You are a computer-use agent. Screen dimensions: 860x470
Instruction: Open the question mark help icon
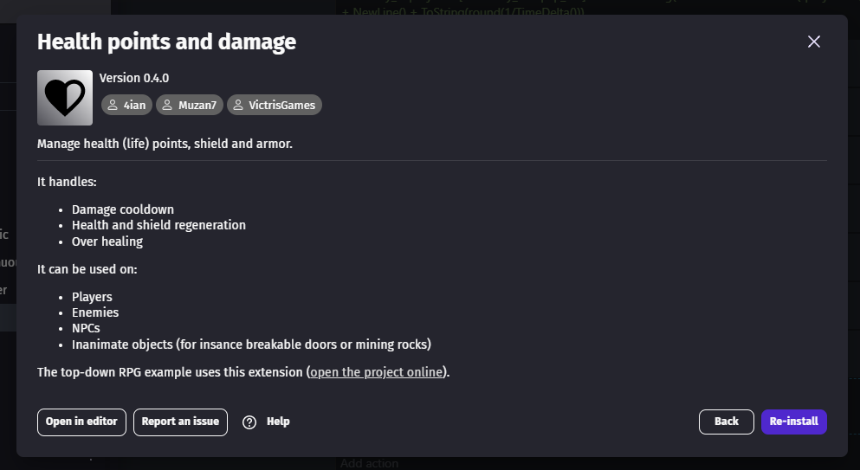tap(249, 422)
